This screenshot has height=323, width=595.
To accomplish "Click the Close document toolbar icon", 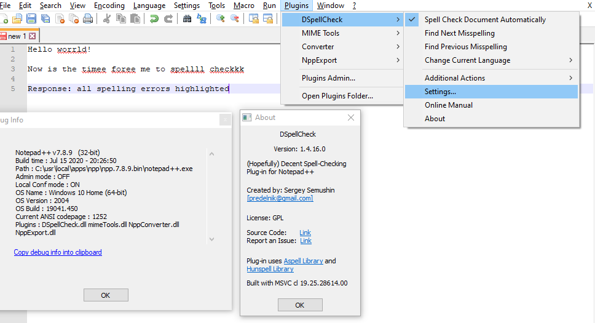I will click(60, 18).
